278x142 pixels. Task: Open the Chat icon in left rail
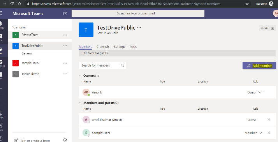tap(1, 36)
